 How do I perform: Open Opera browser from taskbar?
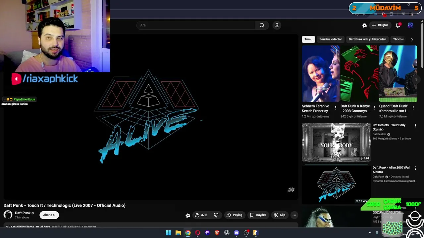[197, 233]
